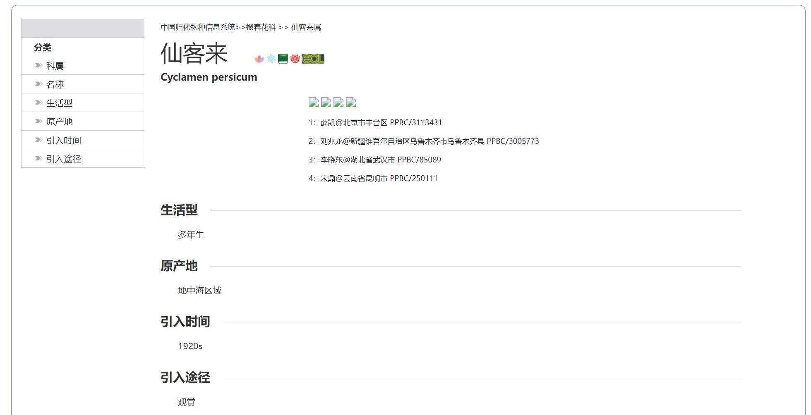Open the third broken image thumbnail

(x=338, y=102)
